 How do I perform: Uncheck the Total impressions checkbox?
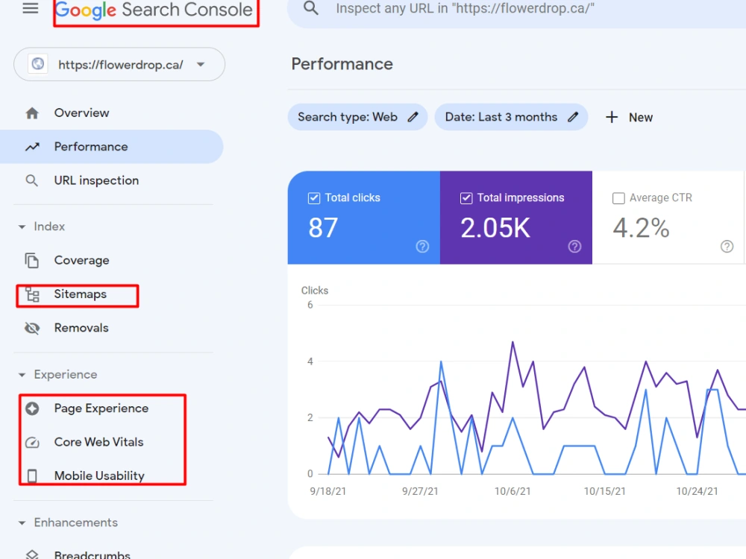click(x=466, y=198)
